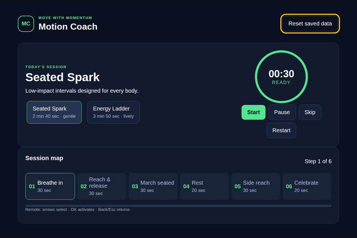357x238 pixels.
Task: Select step 01 Breathe in
Action: [50, 186]
